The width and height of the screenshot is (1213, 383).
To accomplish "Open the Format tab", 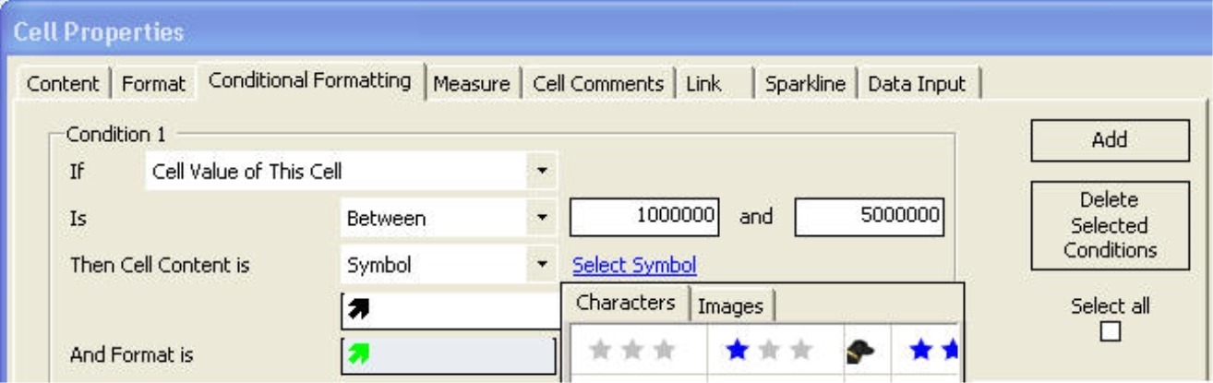I will (x=153, y=84).
